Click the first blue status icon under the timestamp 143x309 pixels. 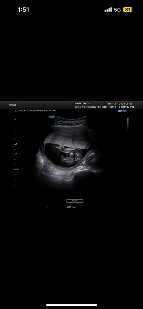click(x=119, y=111)
